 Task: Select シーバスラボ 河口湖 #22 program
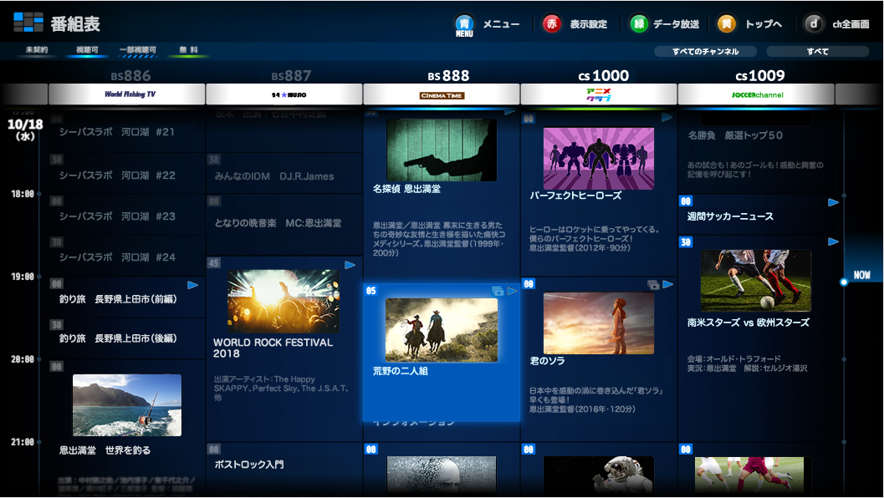[127, 174]
